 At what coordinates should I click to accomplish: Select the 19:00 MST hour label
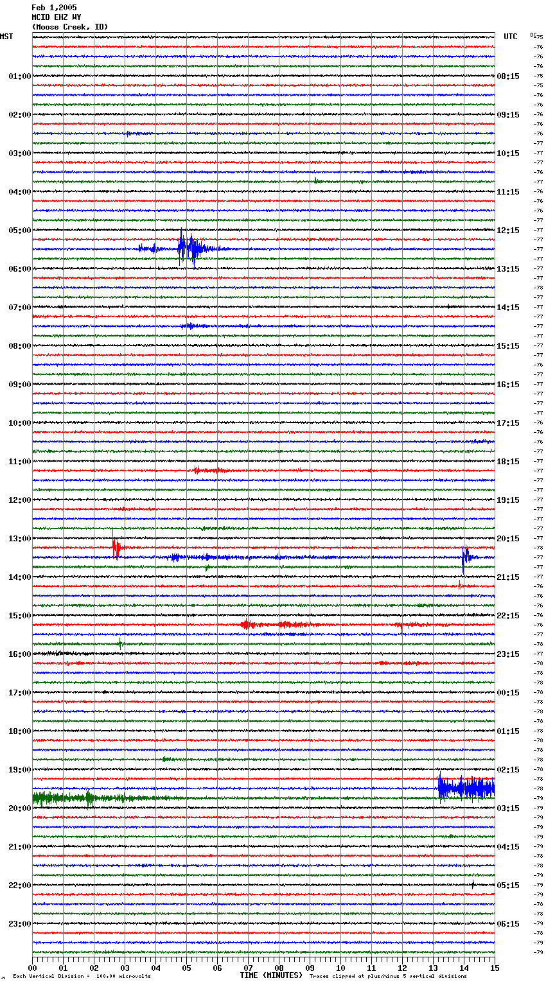coord(20,770)
